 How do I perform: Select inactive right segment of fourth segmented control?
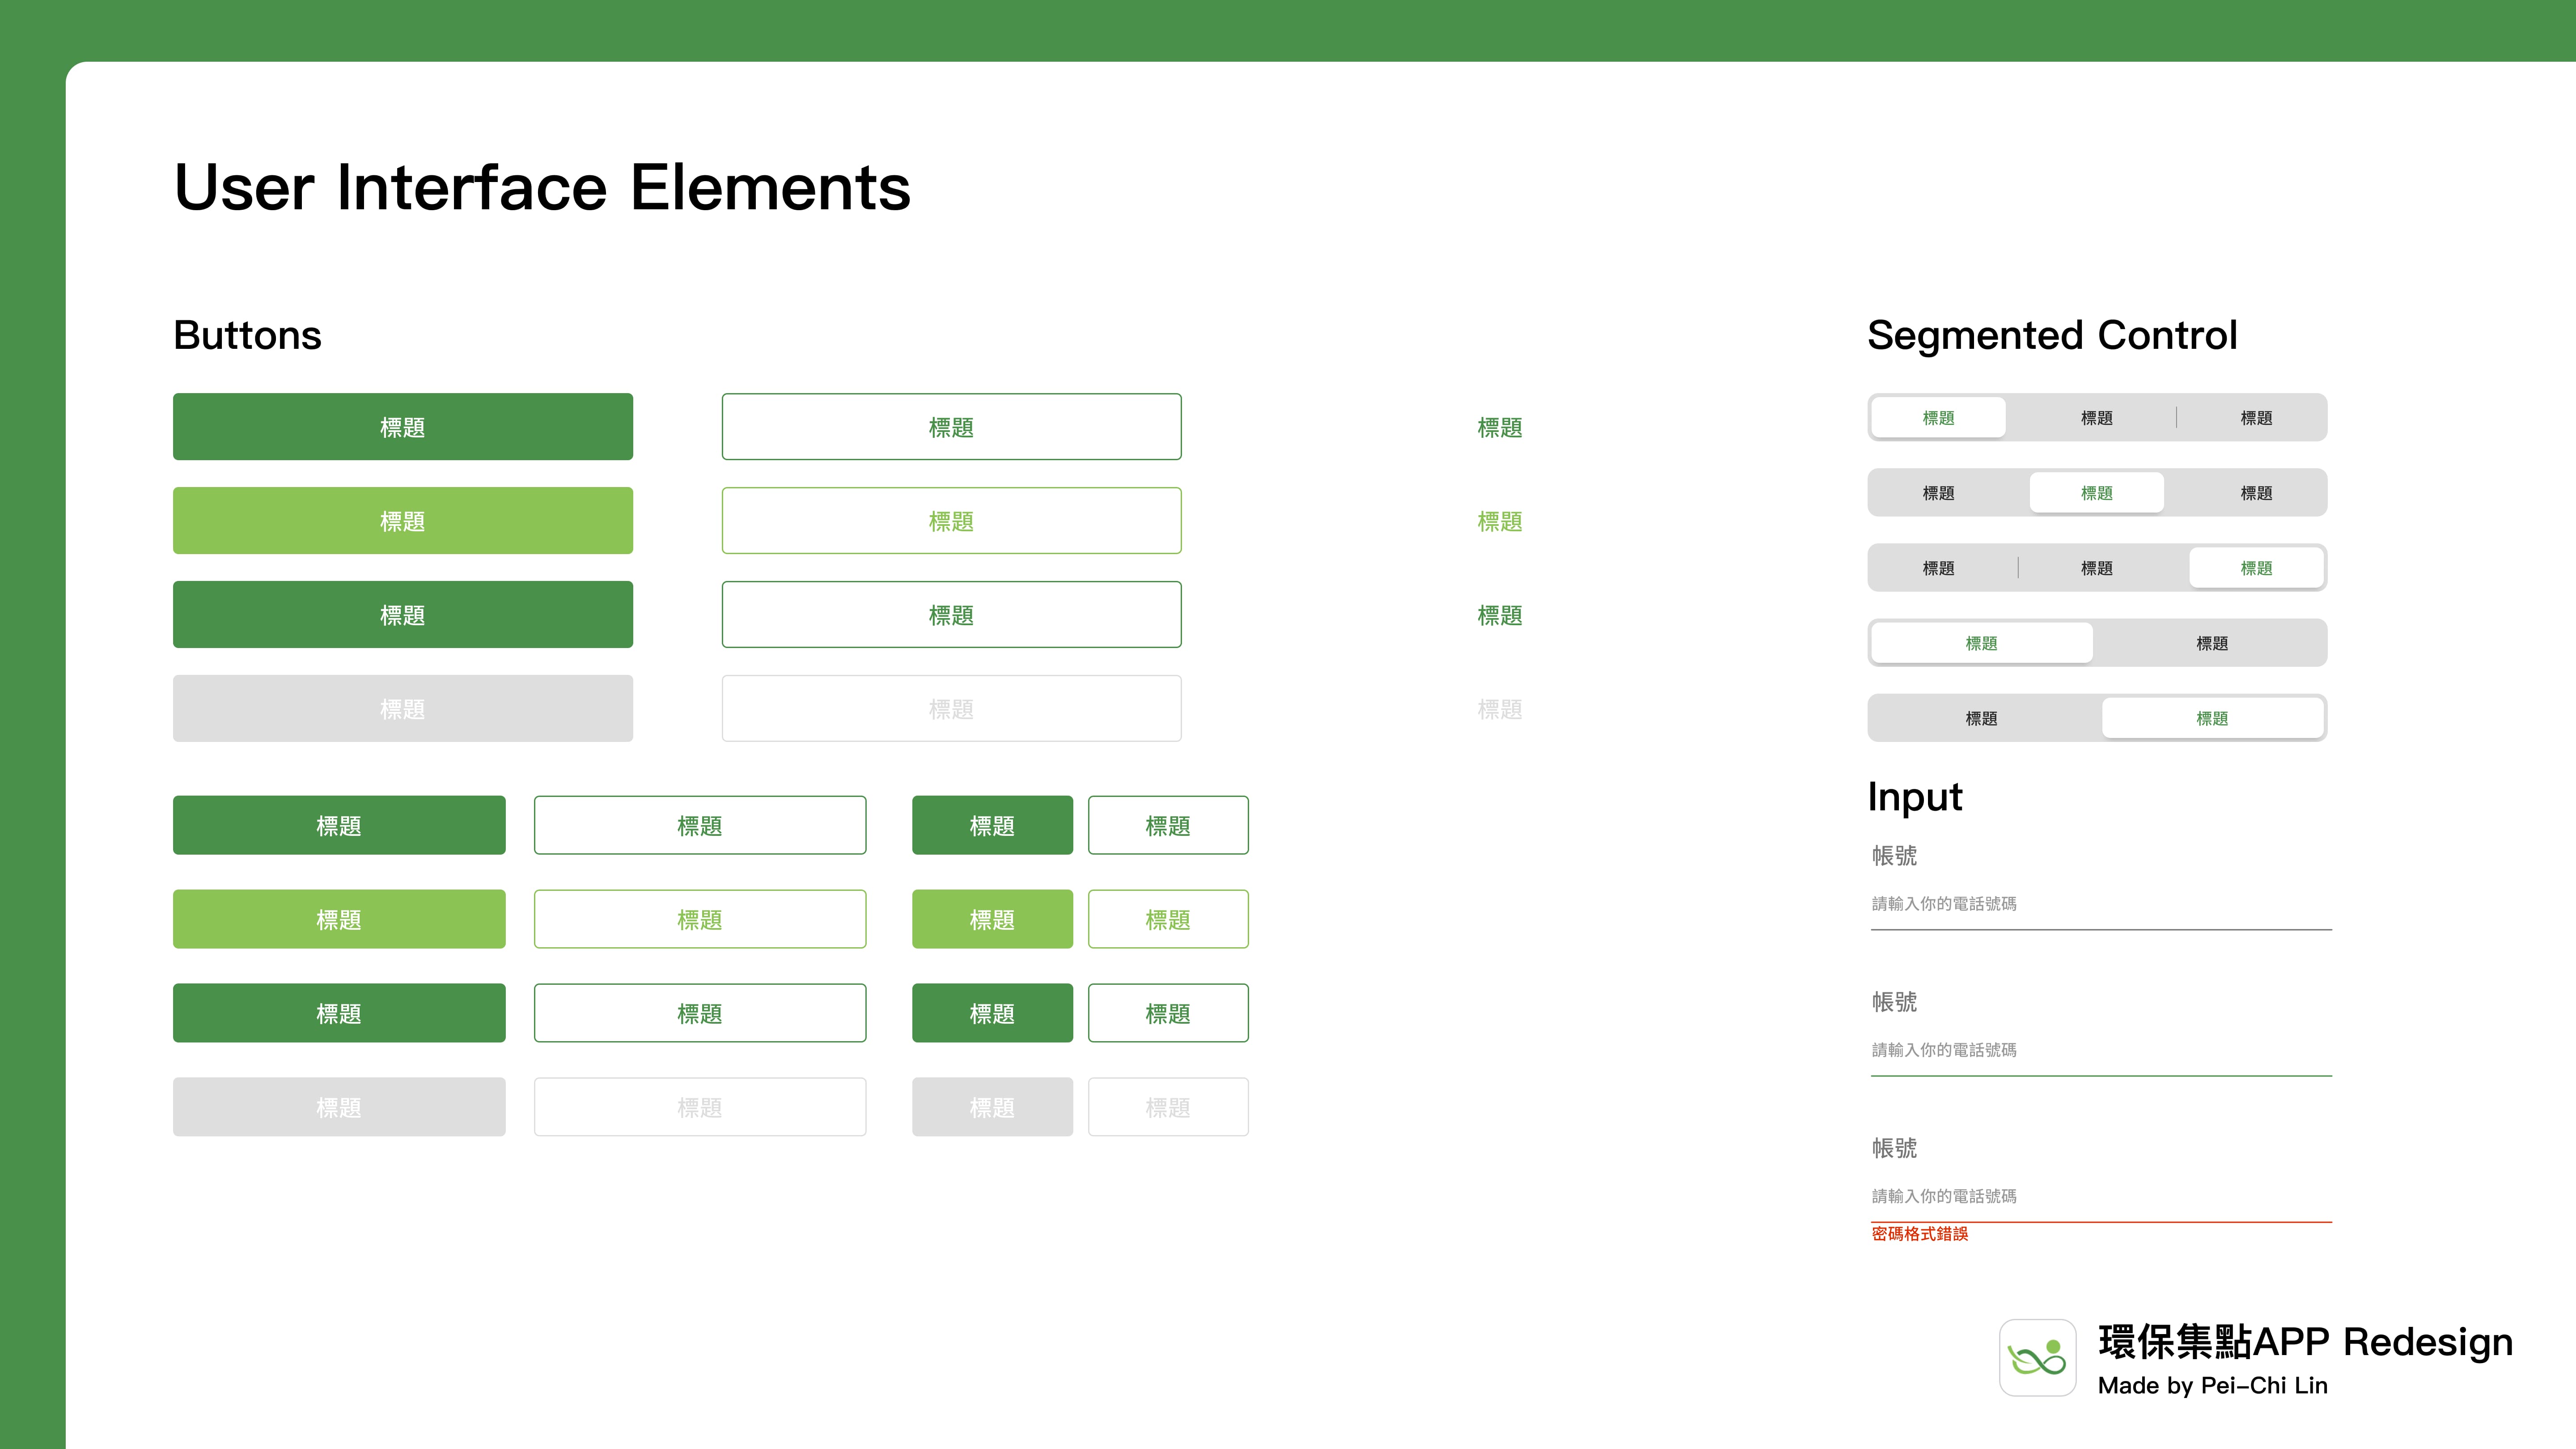tap(2212, 643)
